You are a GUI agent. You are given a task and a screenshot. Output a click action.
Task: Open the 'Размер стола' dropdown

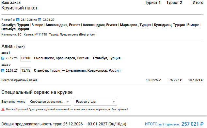pyautogui.click(x=95, y=101)
